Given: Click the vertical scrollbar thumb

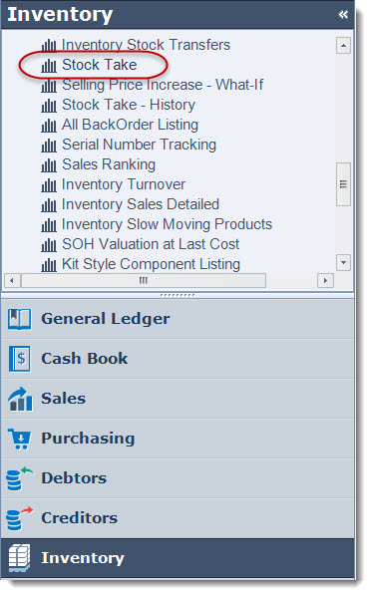Looking at the screenshot, I should tap(343, 184).
